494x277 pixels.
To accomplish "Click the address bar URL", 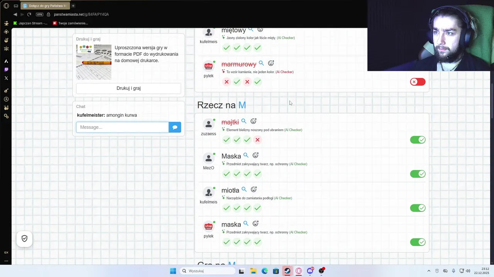I will (81, 14).
